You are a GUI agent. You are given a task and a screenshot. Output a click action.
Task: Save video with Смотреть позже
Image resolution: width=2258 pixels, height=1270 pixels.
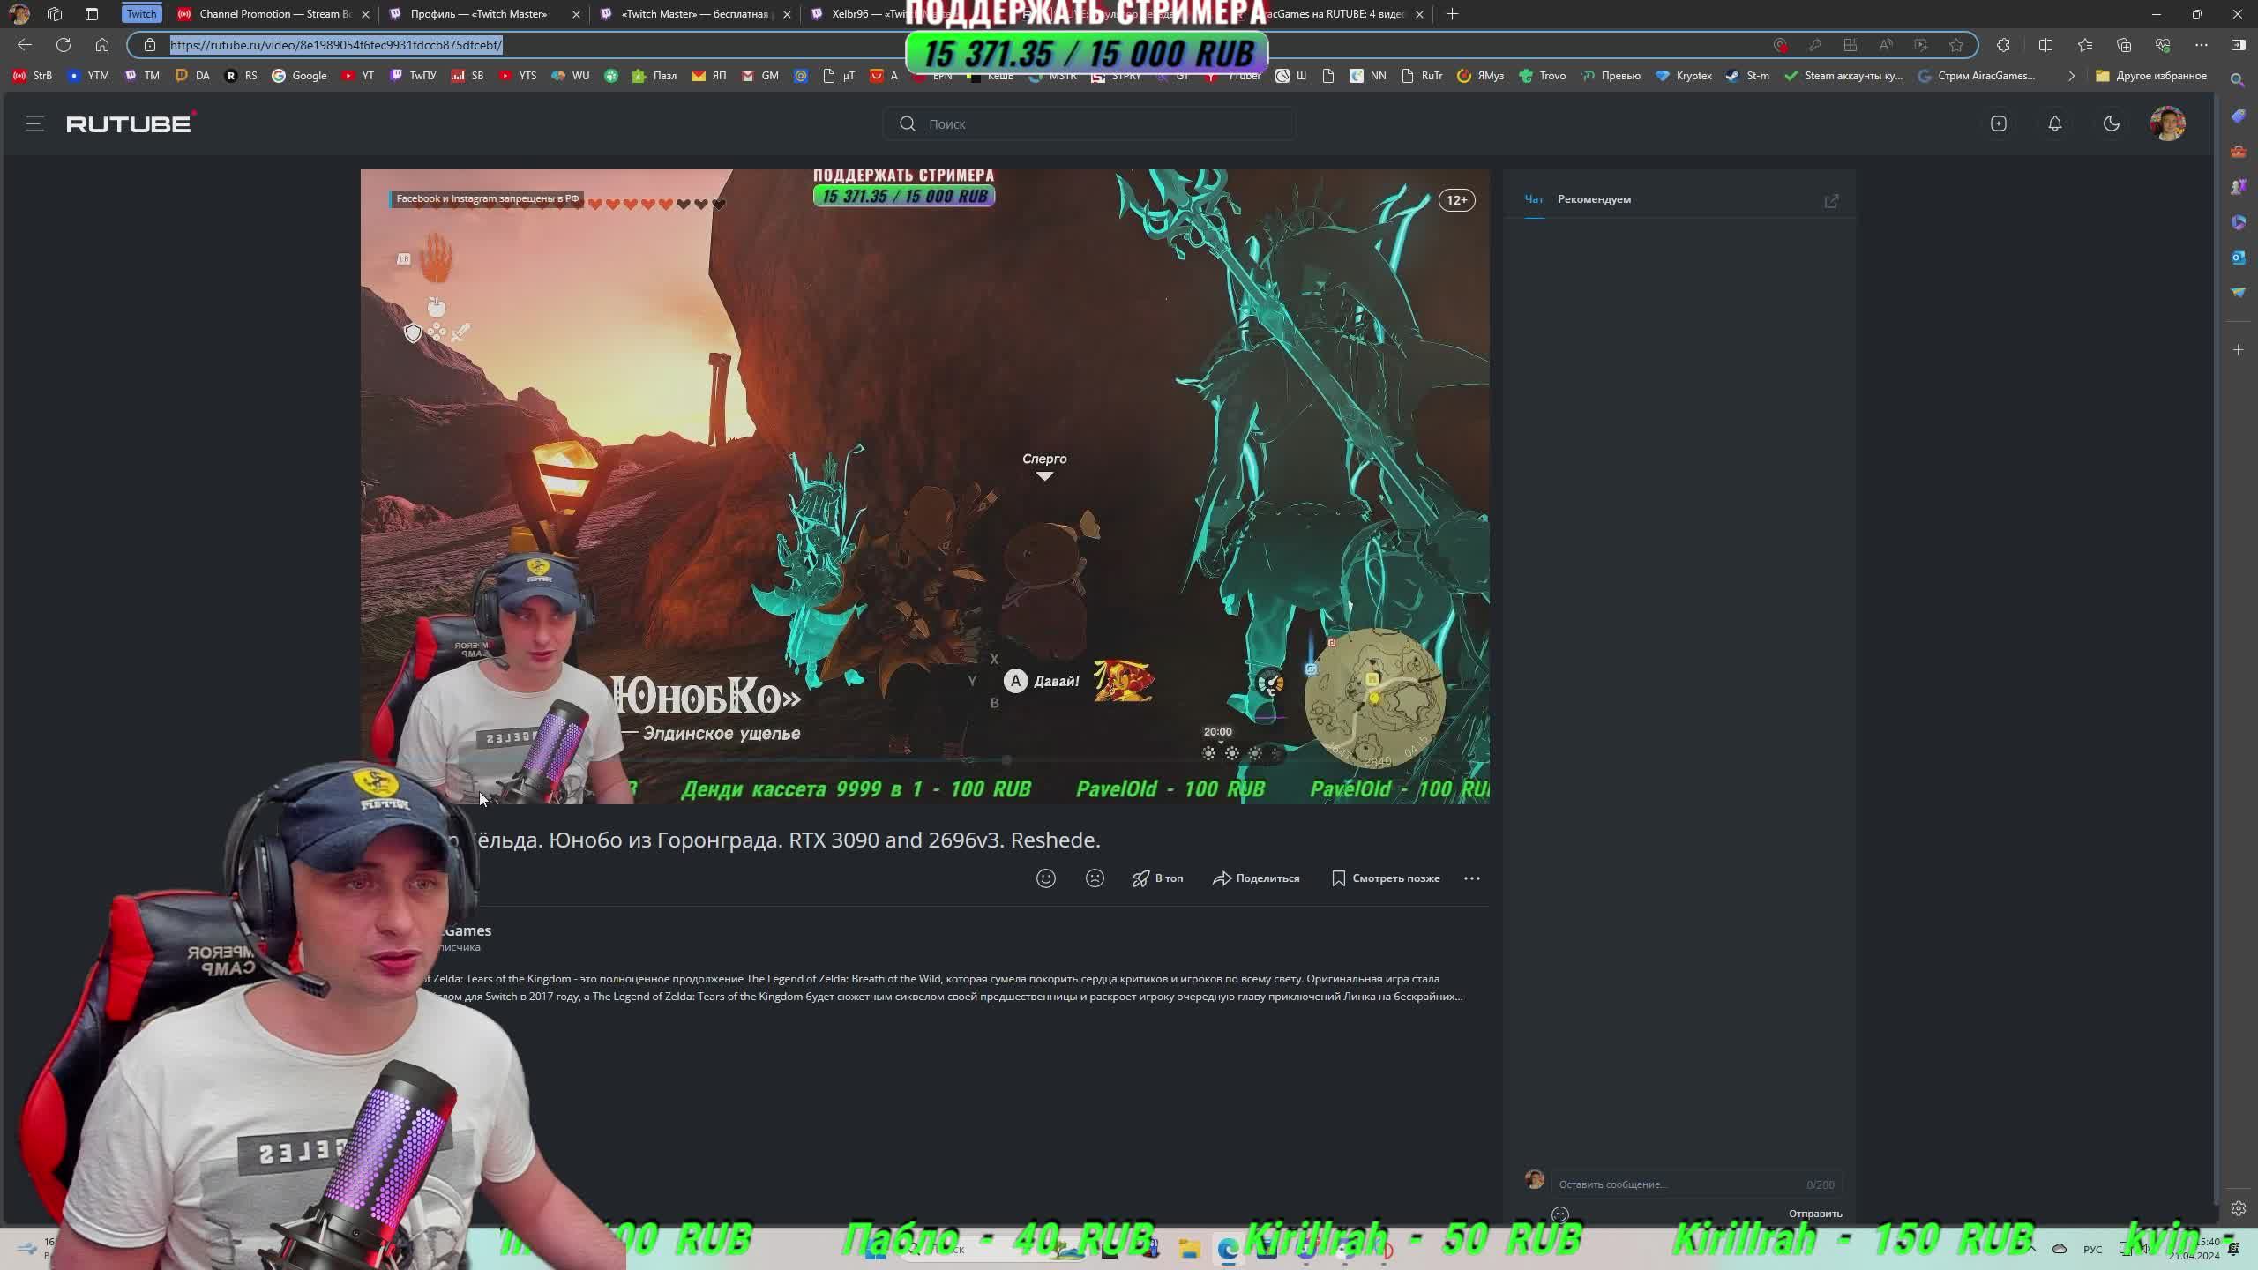(x=1386, y=878)
